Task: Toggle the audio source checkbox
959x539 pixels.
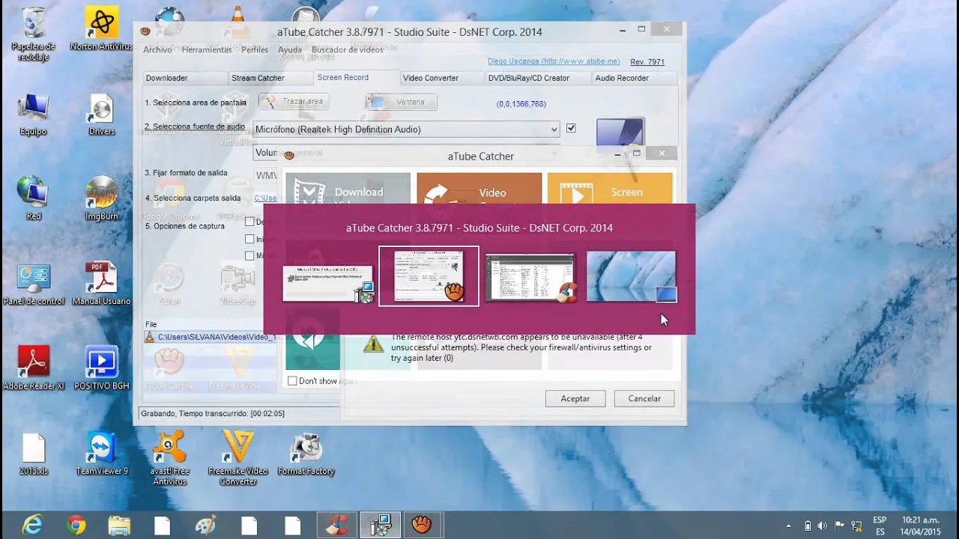Action: click(571, 128)
